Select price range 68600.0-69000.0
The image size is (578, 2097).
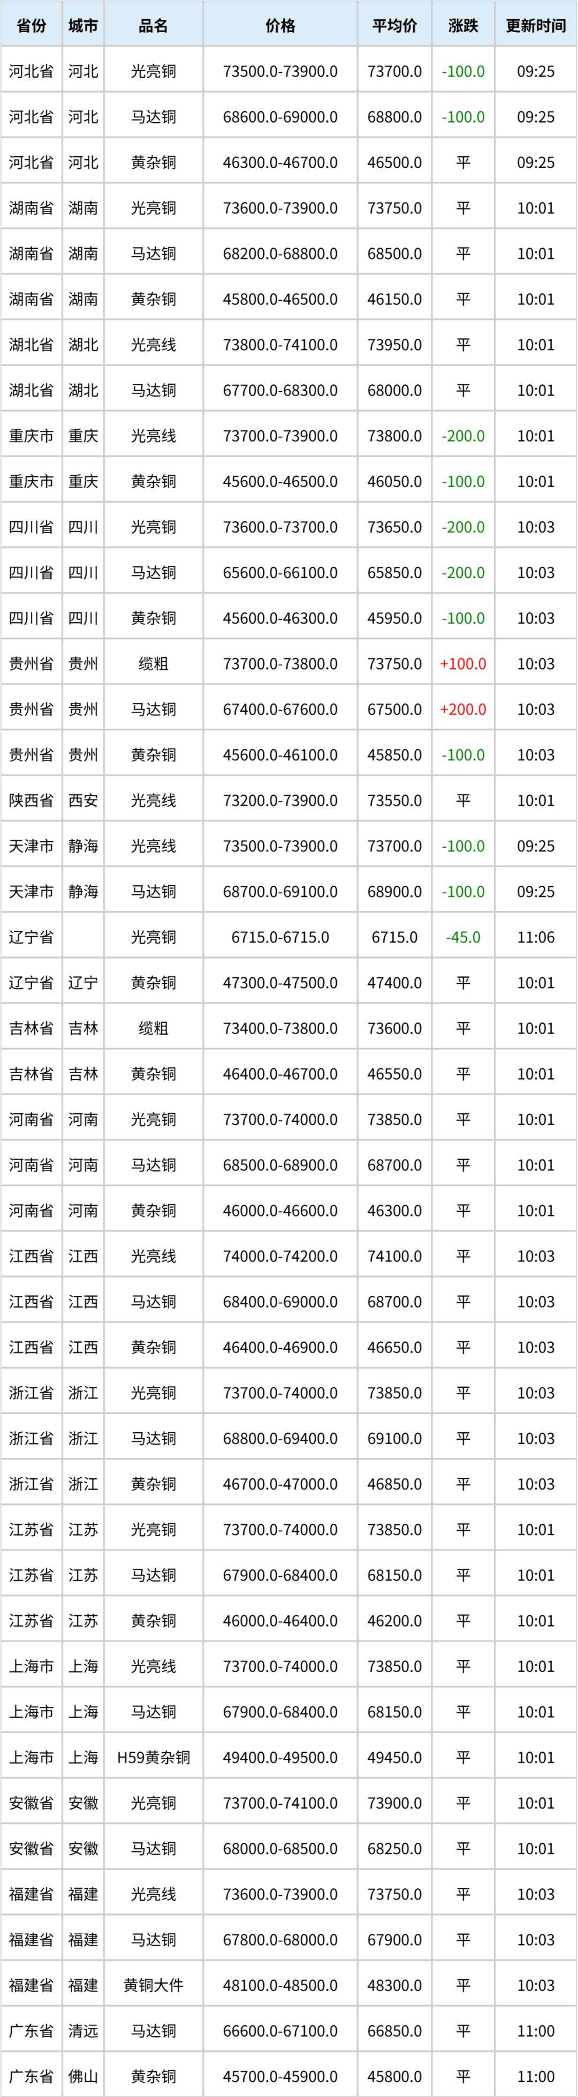(x=280, y=117)
